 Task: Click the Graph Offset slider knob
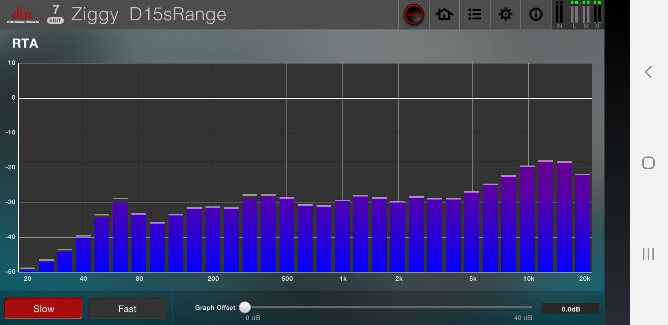245,307
